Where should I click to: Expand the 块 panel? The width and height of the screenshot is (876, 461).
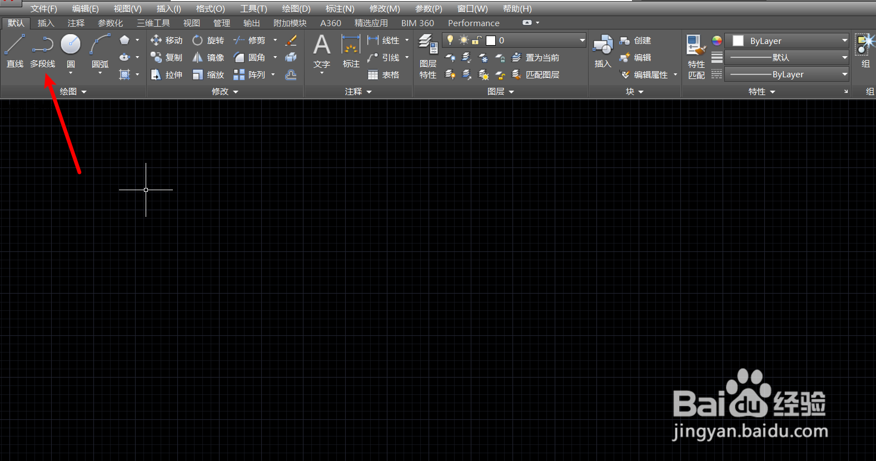tap(635, 92)
